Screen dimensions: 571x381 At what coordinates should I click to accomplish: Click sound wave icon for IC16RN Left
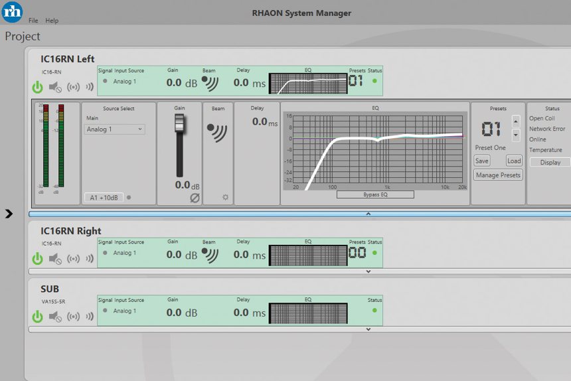[90, 86]
